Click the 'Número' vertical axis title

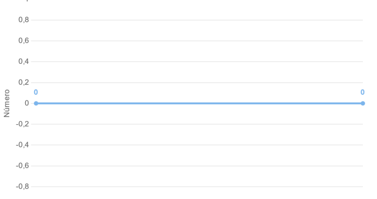coord(7,103)
